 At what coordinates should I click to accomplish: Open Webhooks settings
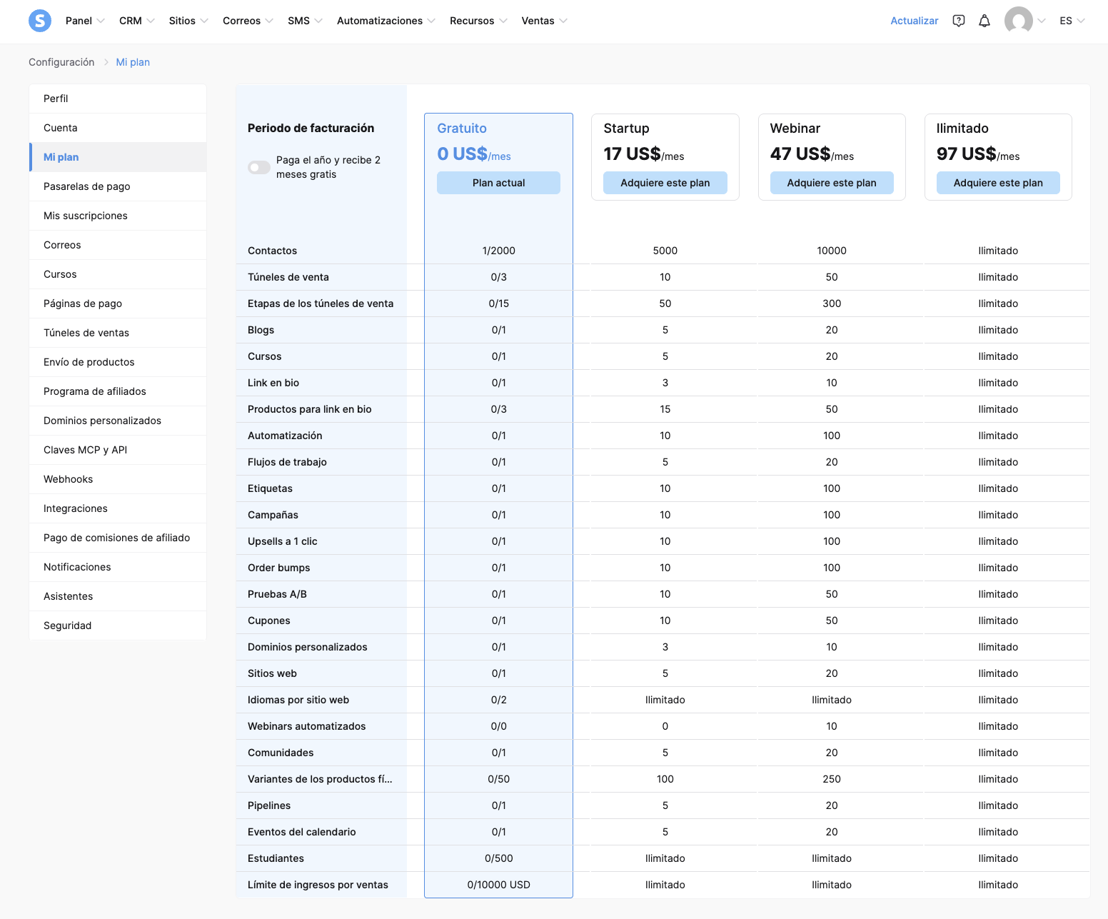tap(118, 479)
